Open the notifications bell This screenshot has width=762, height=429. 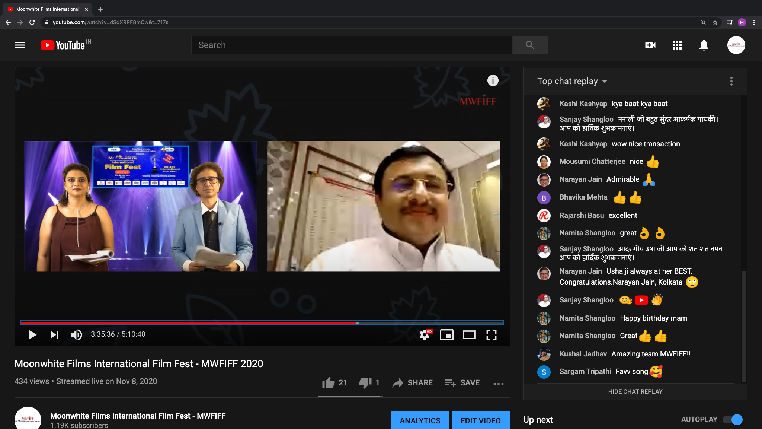point(704,45)
